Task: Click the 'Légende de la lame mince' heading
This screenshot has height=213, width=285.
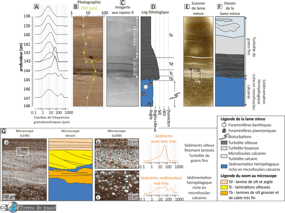Action: 243,119
